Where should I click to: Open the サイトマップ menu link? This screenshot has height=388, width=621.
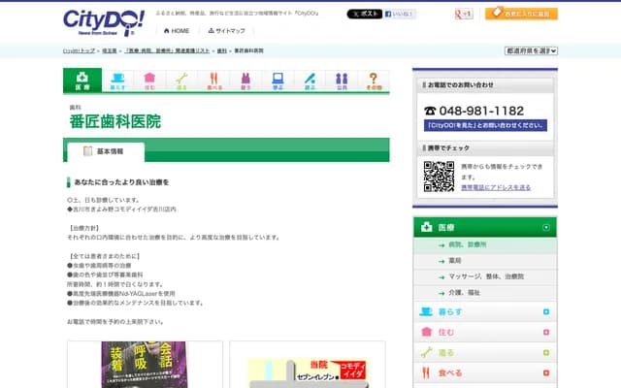pos(224,31)
